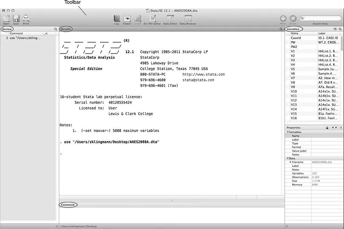The height and width of the screenshot is (229, 344).
Task: Click the Save toolbar icon
Action: (x=16, y=18)
